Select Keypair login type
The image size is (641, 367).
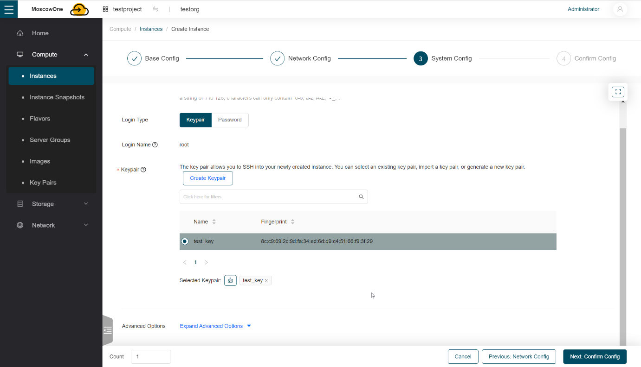(x=195, y=120)
